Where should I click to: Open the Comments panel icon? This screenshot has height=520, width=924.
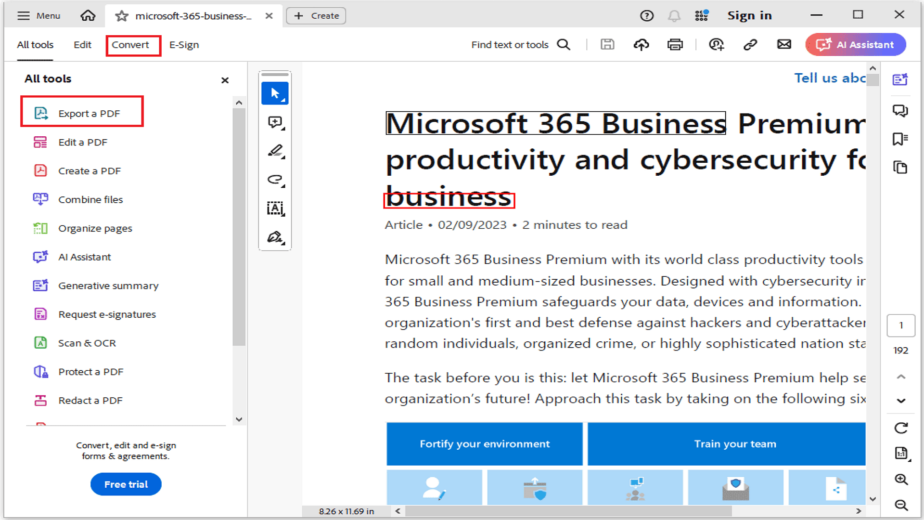(900, 111)
